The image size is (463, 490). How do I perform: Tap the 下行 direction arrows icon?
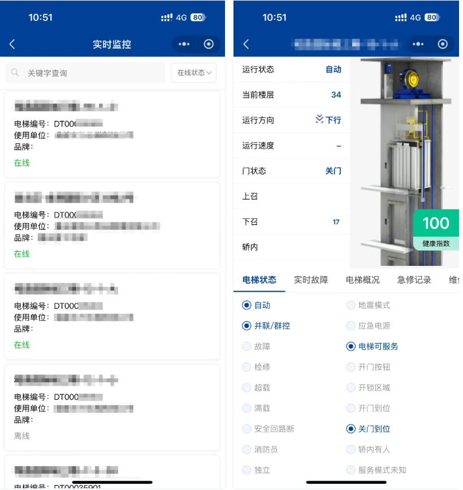click(x=319, y=120)
